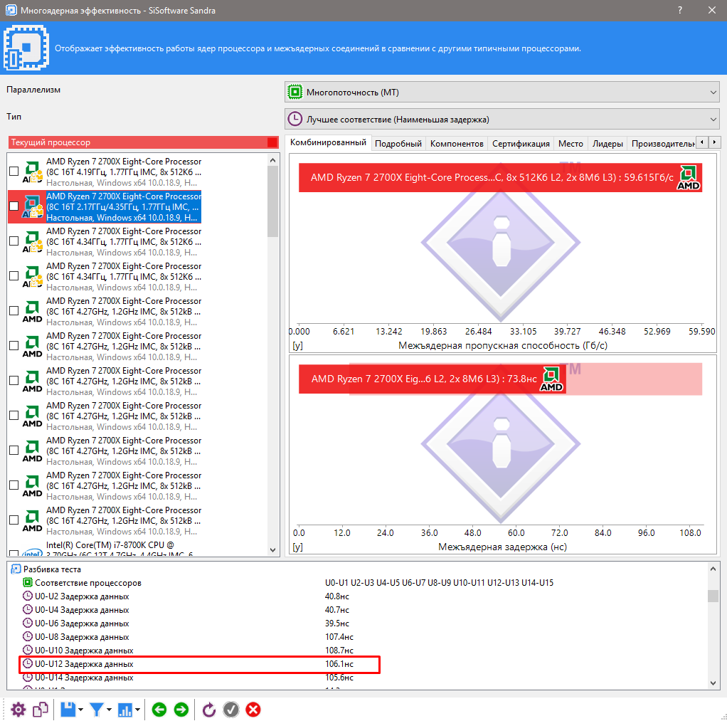Switch to the Компонентов tab
This screenshot has width=727, height=721.
(x=457, y=143)
